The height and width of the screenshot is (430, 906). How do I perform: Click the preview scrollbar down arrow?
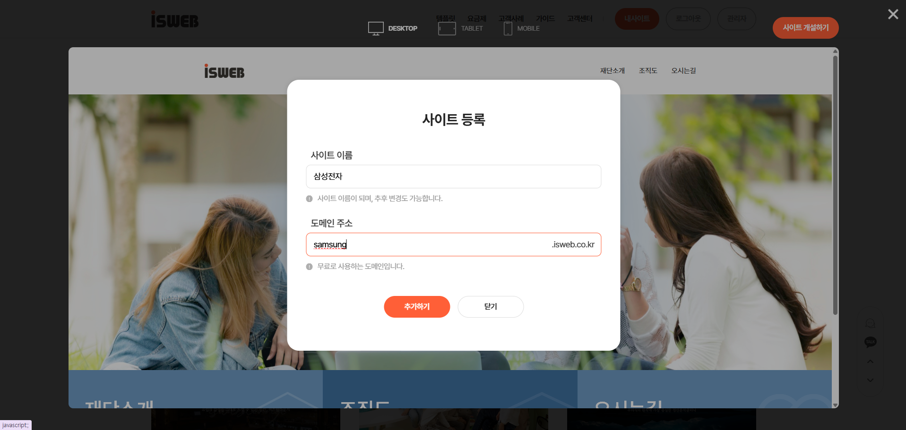pyautogui.click(x=835, y=405)
